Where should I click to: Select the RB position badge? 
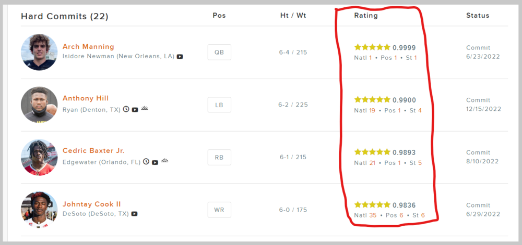219,157
